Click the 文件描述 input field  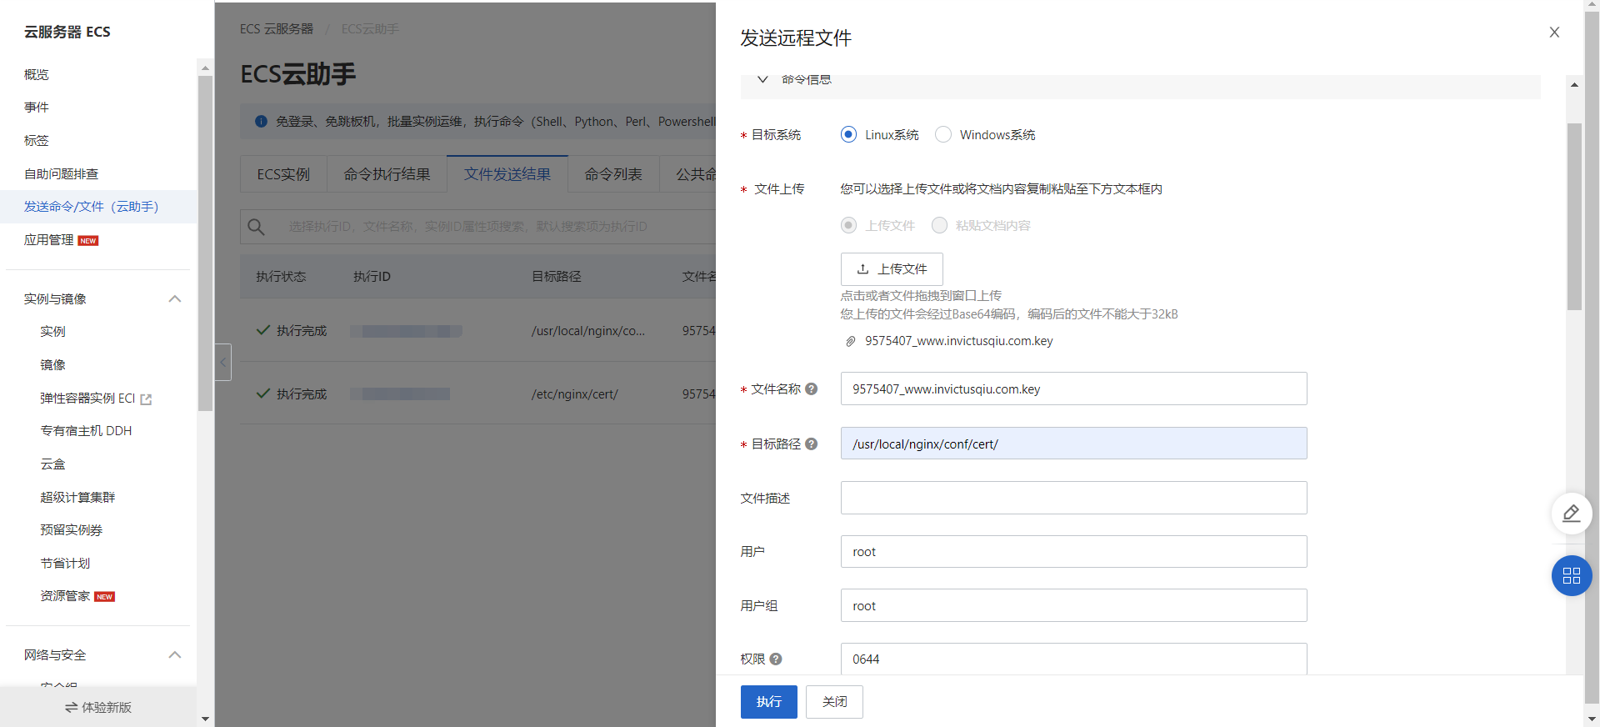tap(1073, 498)
